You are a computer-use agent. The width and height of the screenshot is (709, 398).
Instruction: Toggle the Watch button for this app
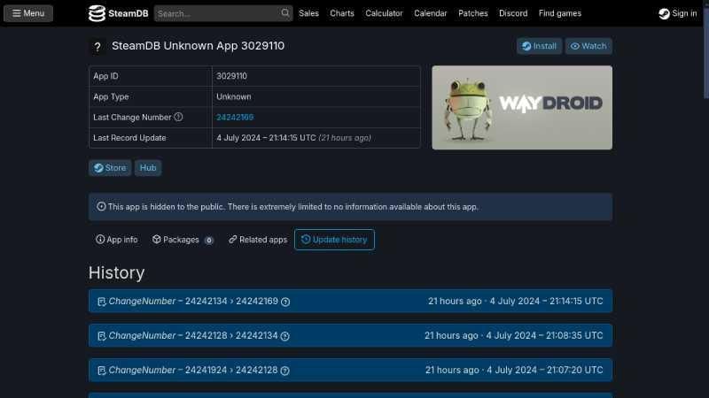coord(588,46)
